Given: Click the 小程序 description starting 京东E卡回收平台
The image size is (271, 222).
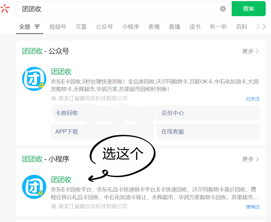Looking at the screenshot, I should [x=154, y=193].
